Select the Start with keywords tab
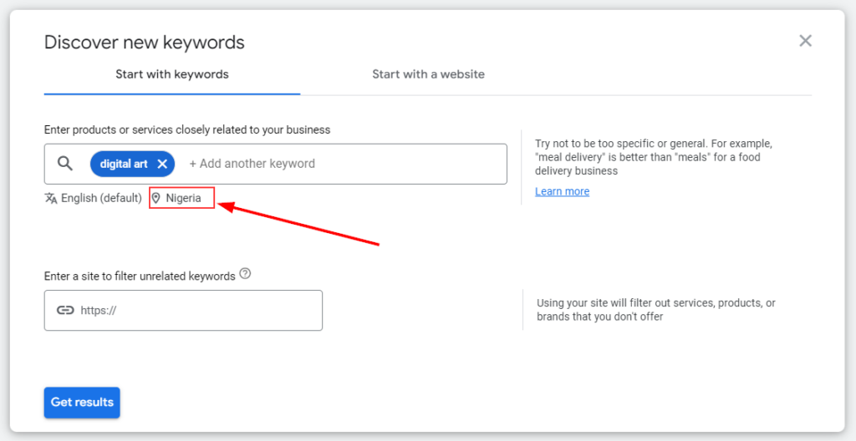Image resolution: width=856 pixels, height=441 pixels. 172,74
